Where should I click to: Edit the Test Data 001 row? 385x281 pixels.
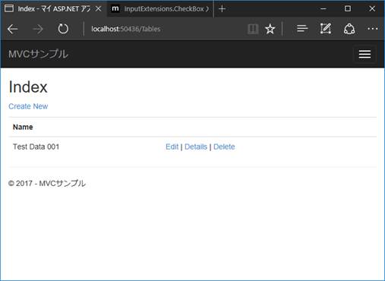(172, 147)
